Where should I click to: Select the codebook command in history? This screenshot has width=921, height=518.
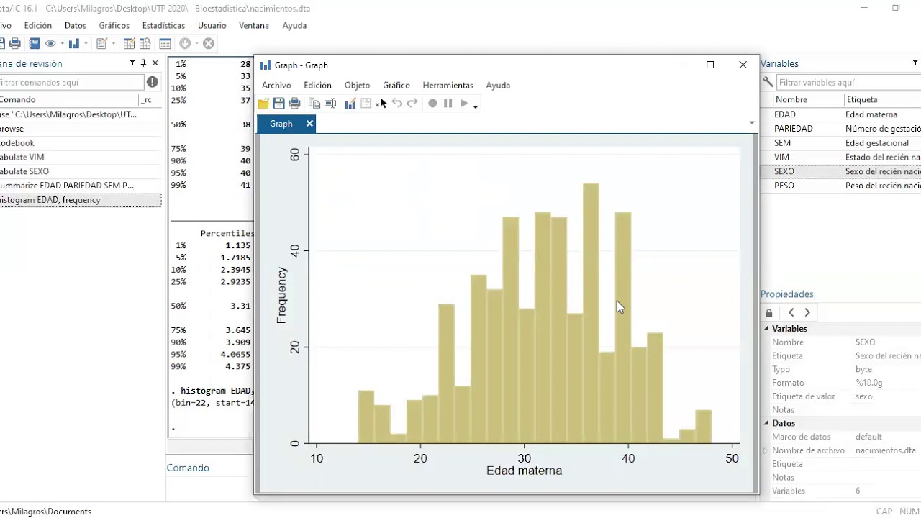tap(81, 142)
